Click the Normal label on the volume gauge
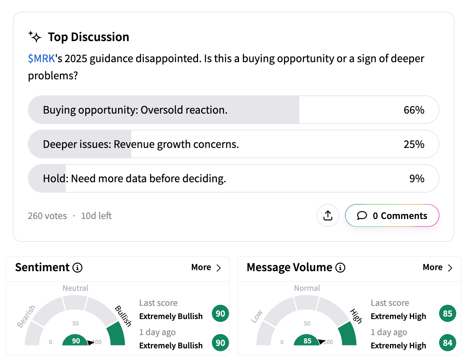This screenshot has width=468, height=363. pyautogui.click(x=307, y=288)
